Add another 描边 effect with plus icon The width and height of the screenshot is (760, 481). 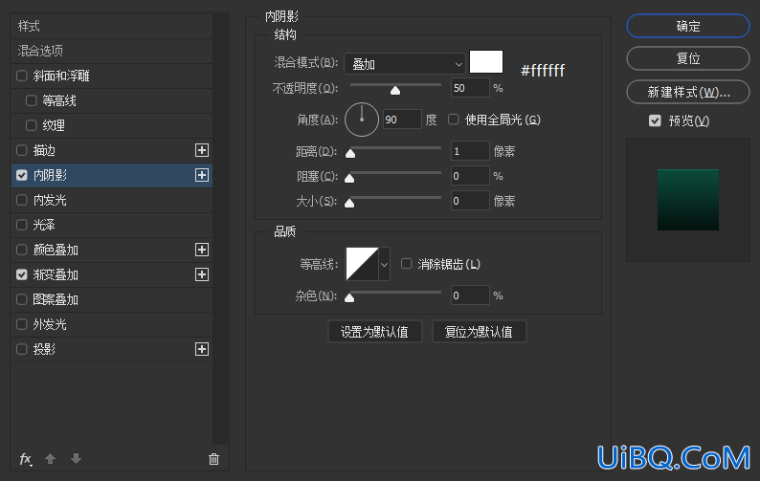(202, 150)
